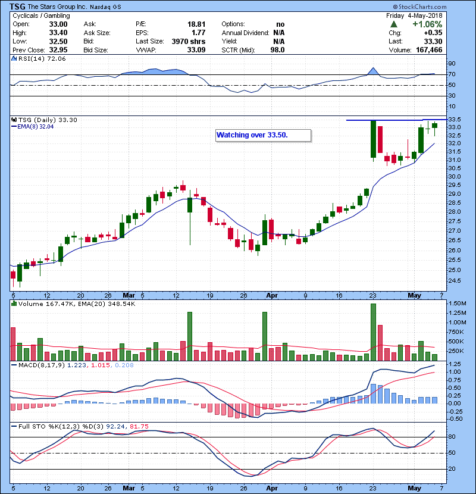Click the 24.5 tick on price axis
Viewport: 476px width, 494px height.
[x=454, y=281]
